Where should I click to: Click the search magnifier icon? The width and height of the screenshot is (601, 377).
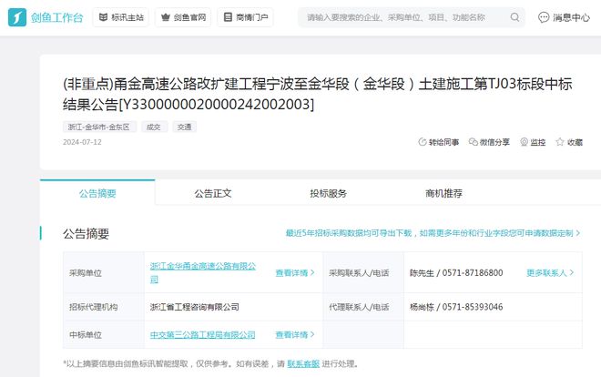point(514,17)
